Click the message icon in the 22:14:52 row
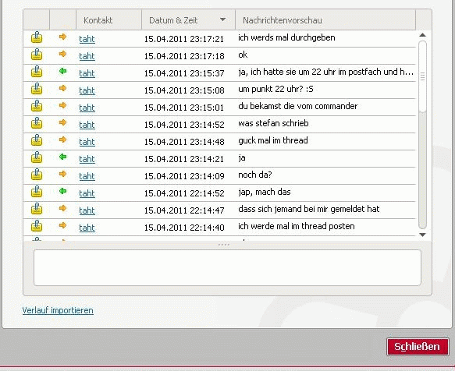This screenshot has width=455, height=371. click(x=37, y=192)
